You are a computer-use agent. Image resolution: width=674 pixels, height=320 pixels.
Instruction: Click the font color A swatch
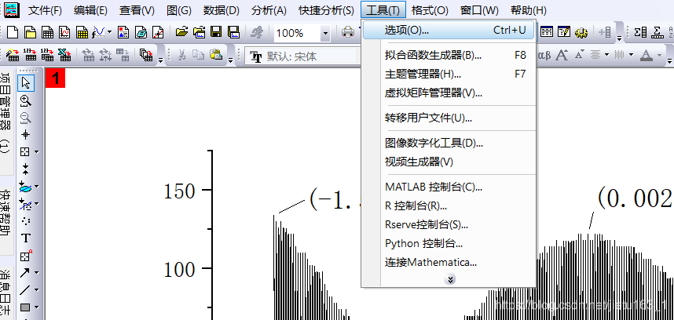pyautogui.click(x=646, y=55)
